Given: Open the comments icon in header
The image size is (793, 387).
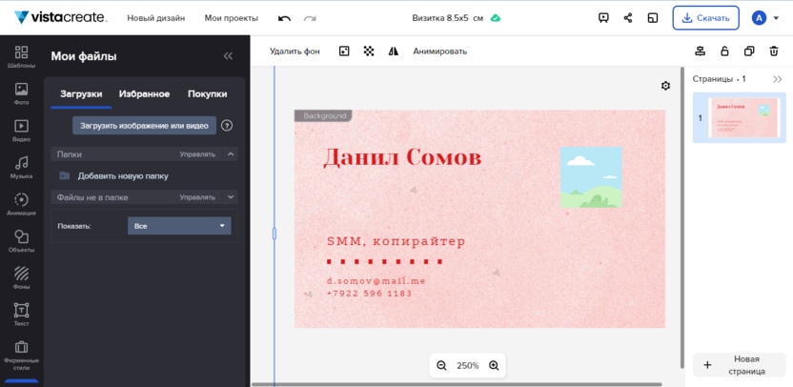Looking at the screenshot, I should pos(603,18).
